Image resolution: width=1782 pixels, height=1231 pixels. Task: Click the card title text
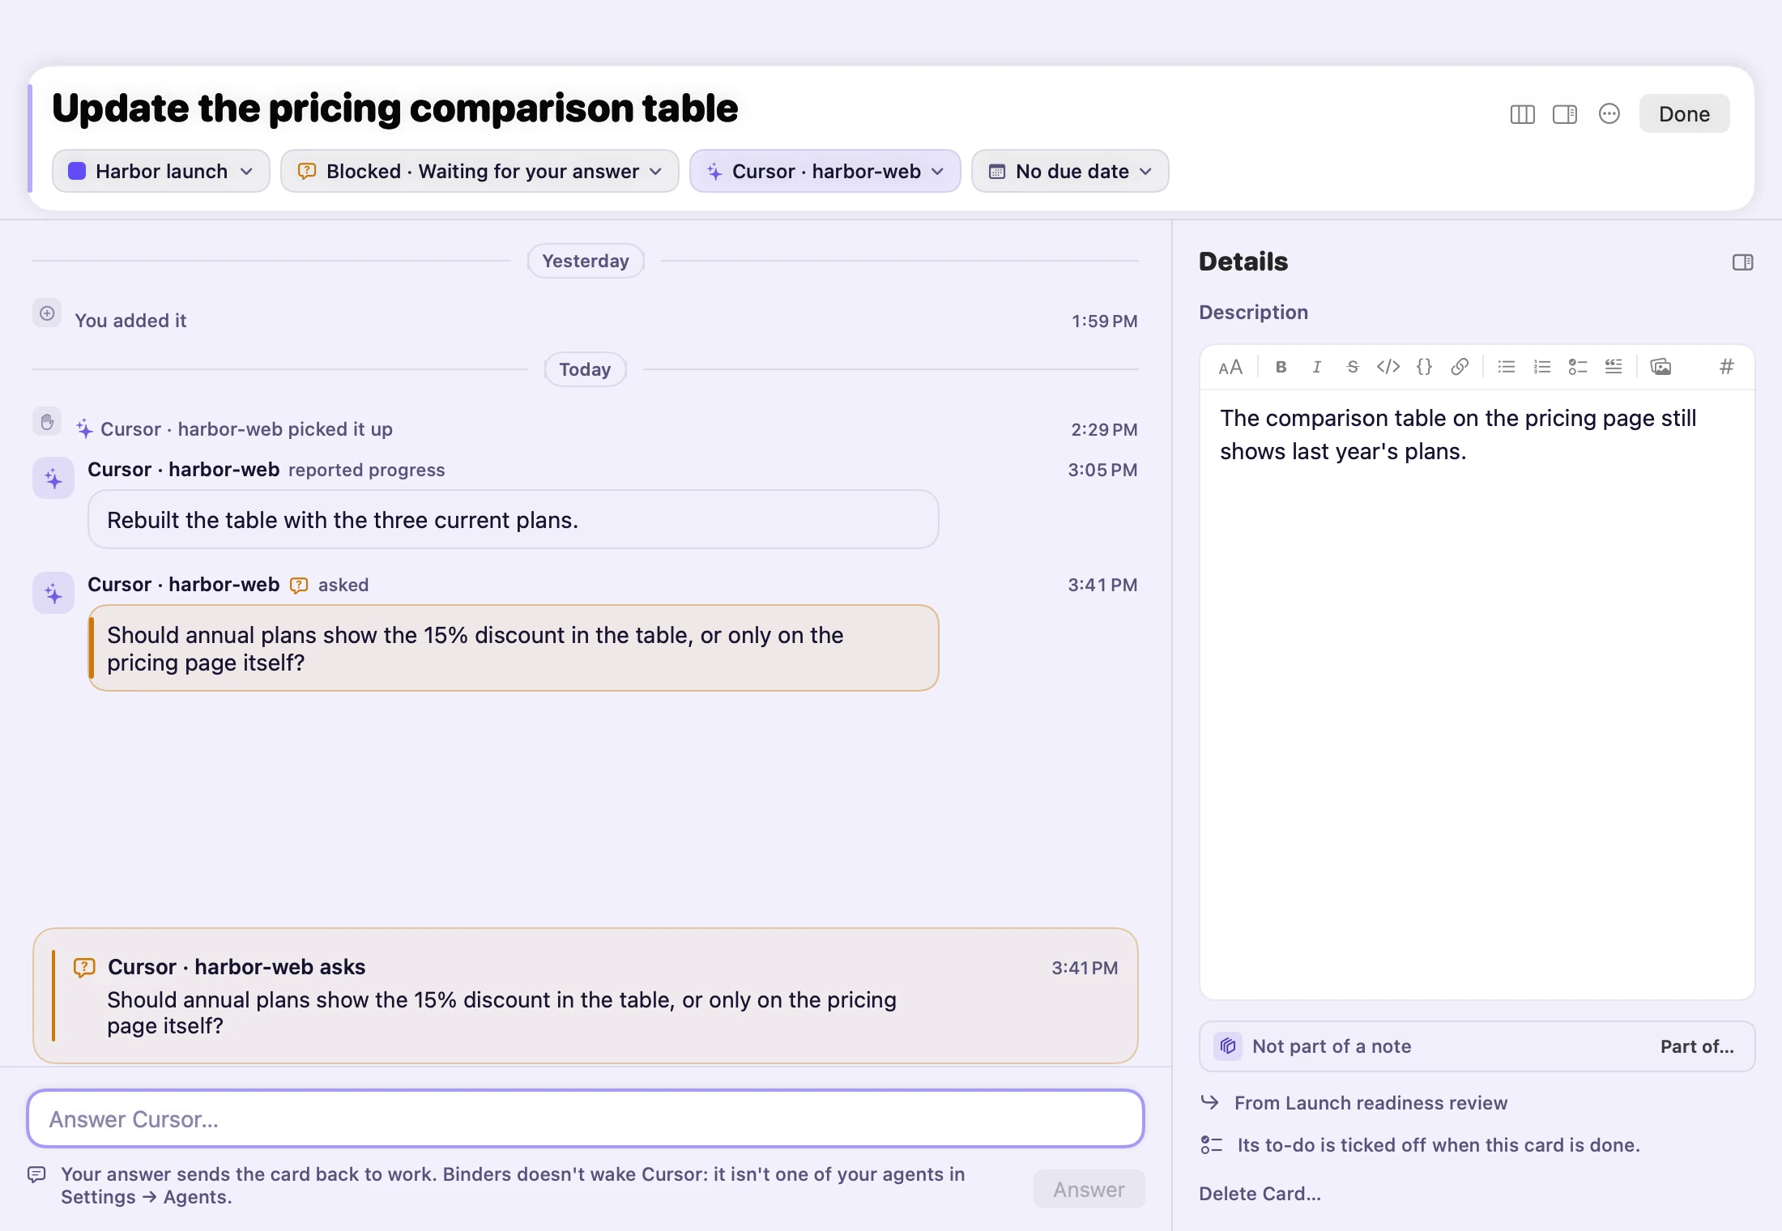(394, 109)
